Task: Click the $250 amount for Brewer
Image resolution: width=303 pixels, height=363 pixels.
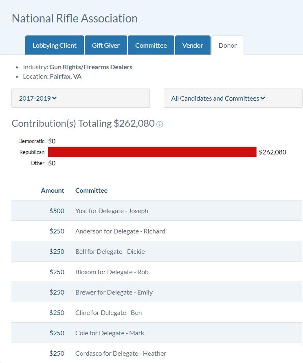Action: (x=57, y=292)
